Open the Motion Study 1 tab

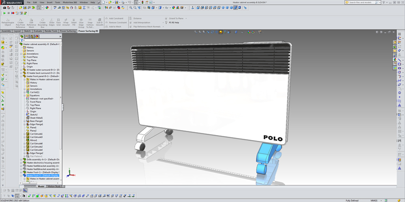click(55, 186)
